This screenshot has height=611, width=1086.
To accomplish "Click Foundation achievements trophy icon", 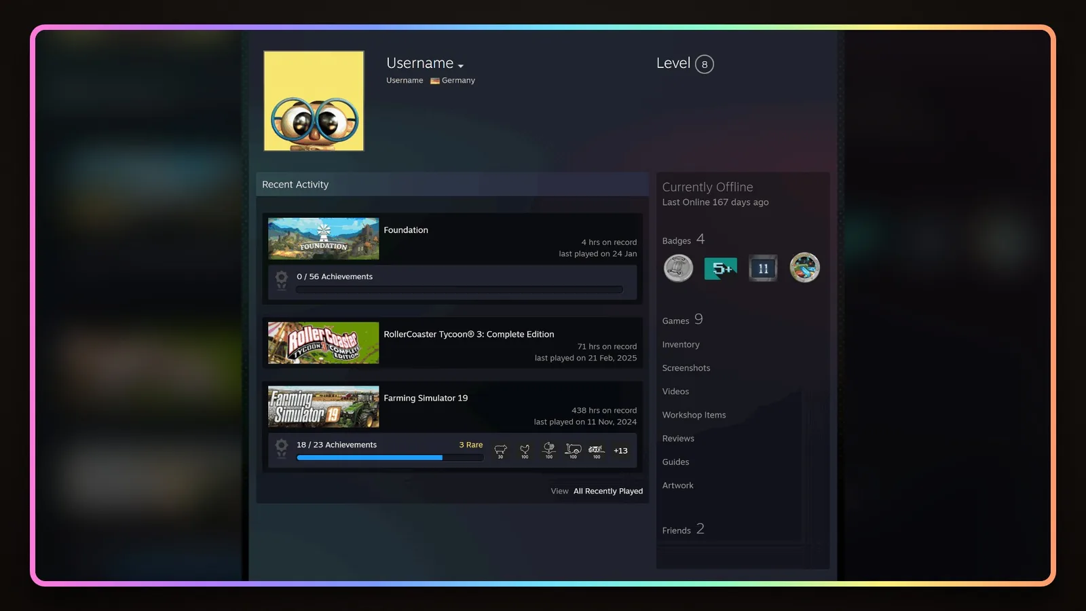I will [x=281, y=280].
